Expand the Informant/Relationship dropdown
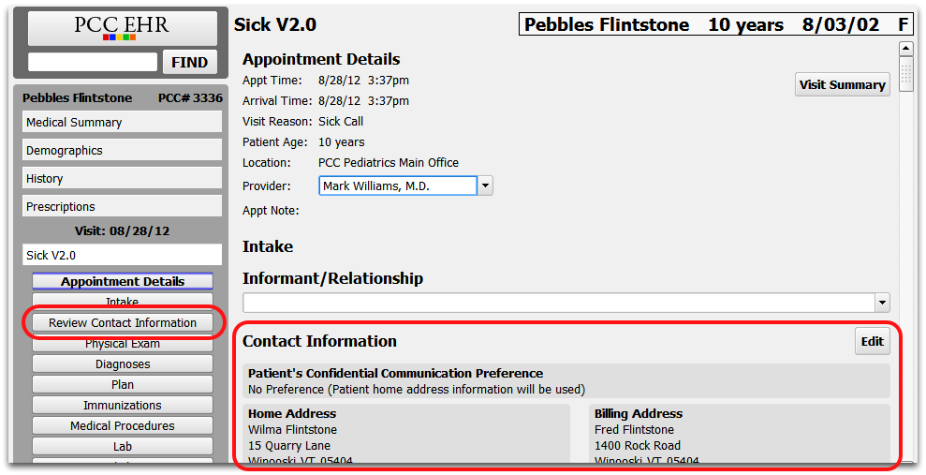The height and width of the screenshot is (475, 926). tap(882, 303)
